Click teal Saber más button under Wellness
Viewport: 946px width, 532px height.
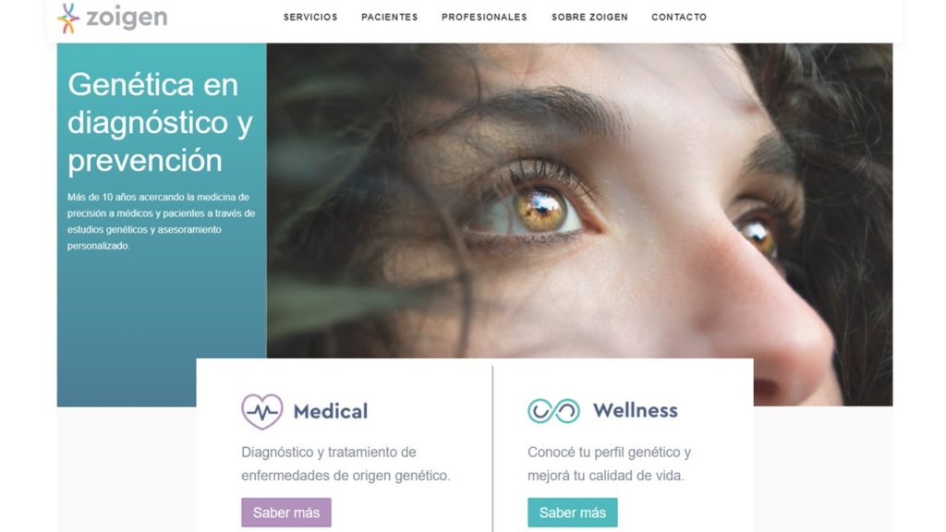pyautogui.click(x=573, y=513)
